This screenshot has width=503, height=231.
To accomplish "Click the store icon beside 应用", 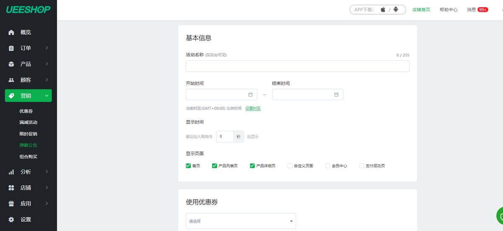I will pyautogui.click(x=11, y=204).
